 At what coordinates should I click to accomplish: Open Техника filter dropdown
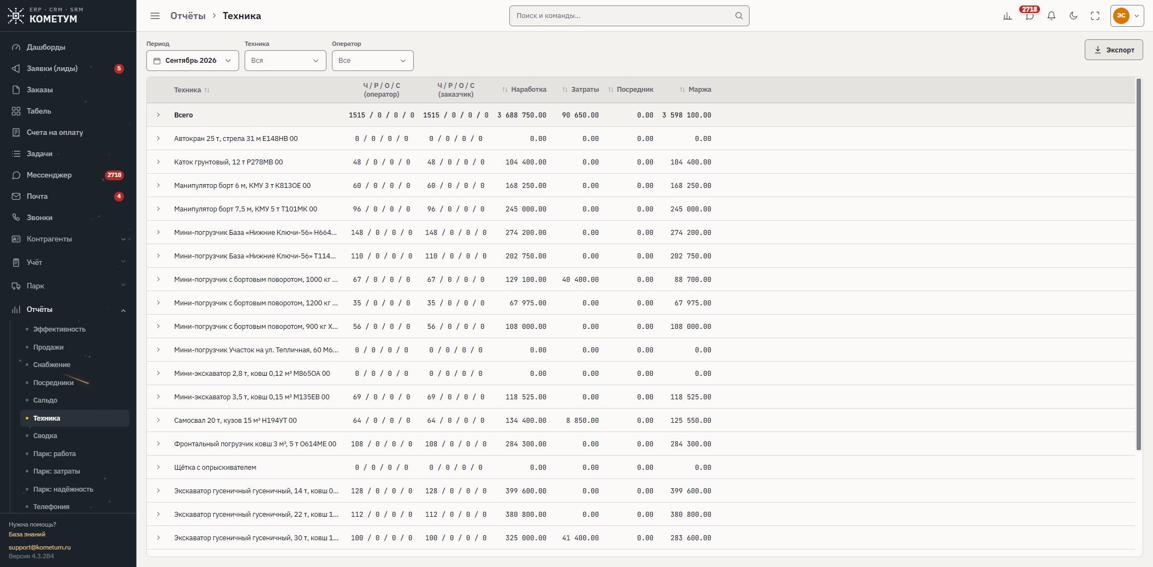[x=285, y=61]
